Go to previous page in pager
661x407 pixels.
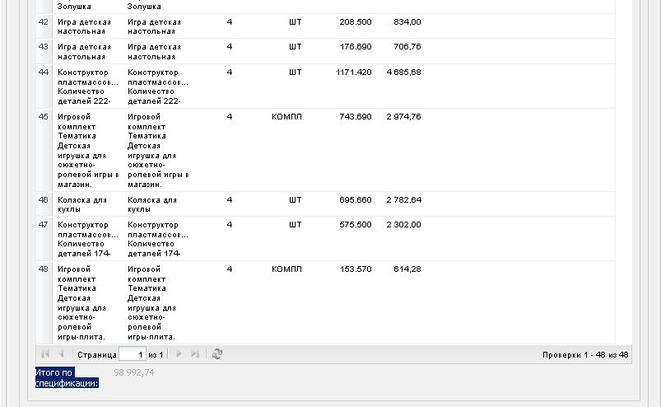[x=62, y=353]
